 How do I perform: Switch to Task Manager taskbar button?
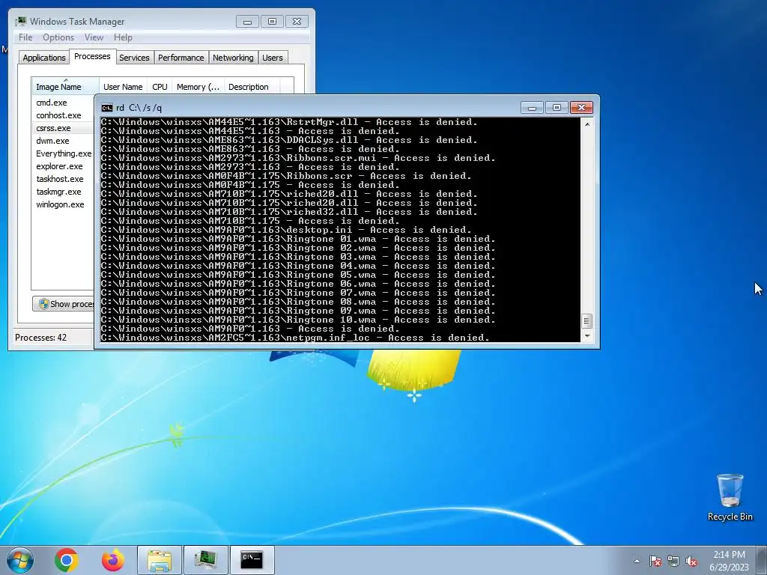pyautogui.click(x=205, y=560)
